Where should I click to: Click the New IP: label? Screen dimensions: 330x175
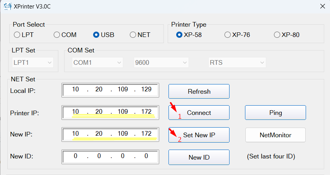click(21, 134)
